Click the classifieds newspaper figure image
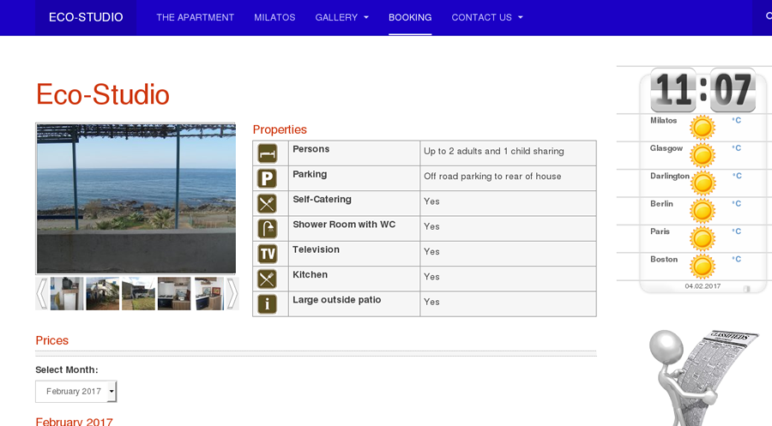This screenshot has width=772, height=426. tap(703, 378)
